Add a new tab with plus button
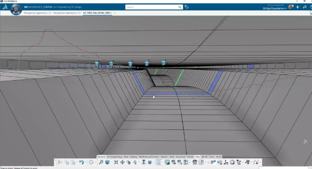The width and height of the screenshot is (312, 169). pyautogui.click(x=115, y=13)
